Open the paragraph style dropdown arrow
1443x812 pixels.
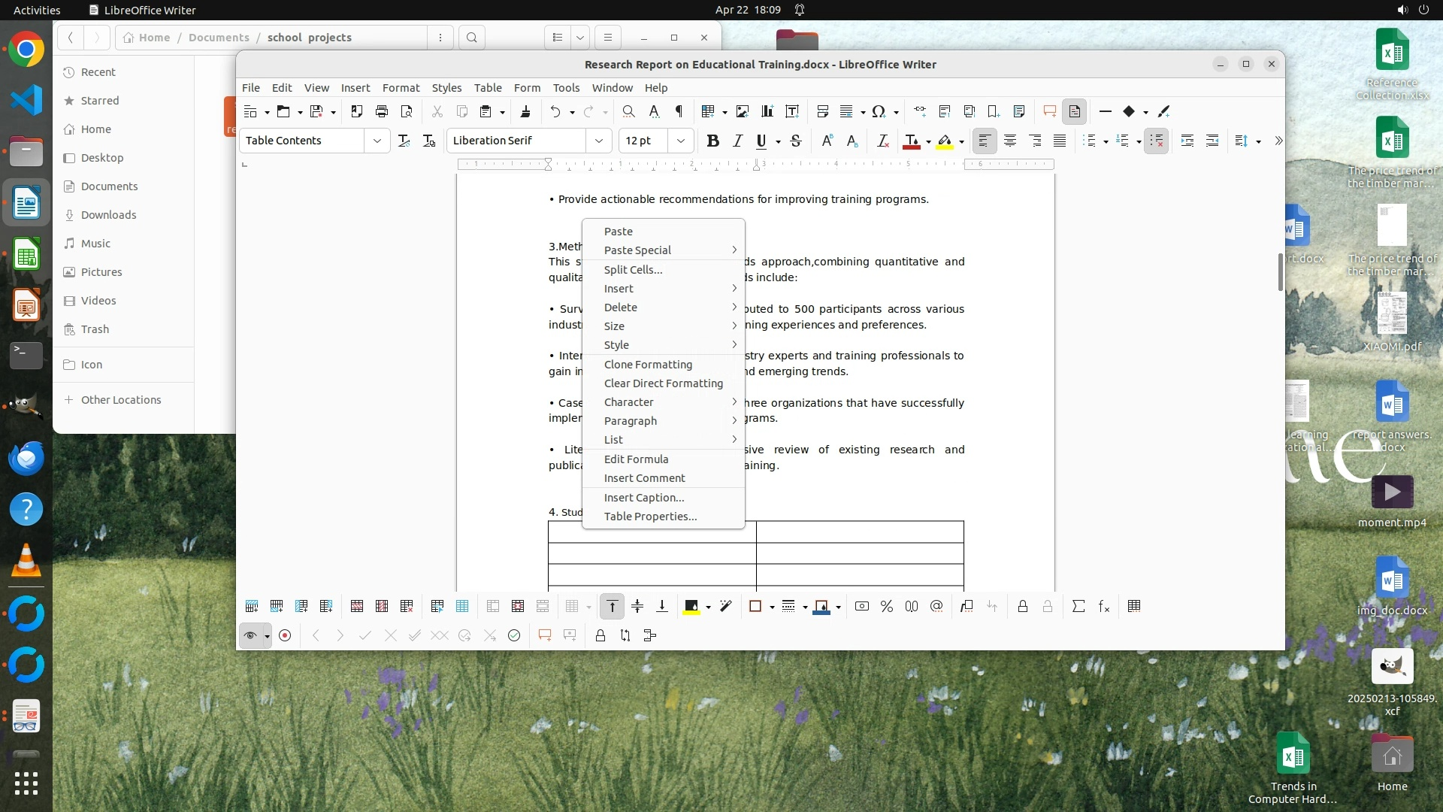point(377,141)
